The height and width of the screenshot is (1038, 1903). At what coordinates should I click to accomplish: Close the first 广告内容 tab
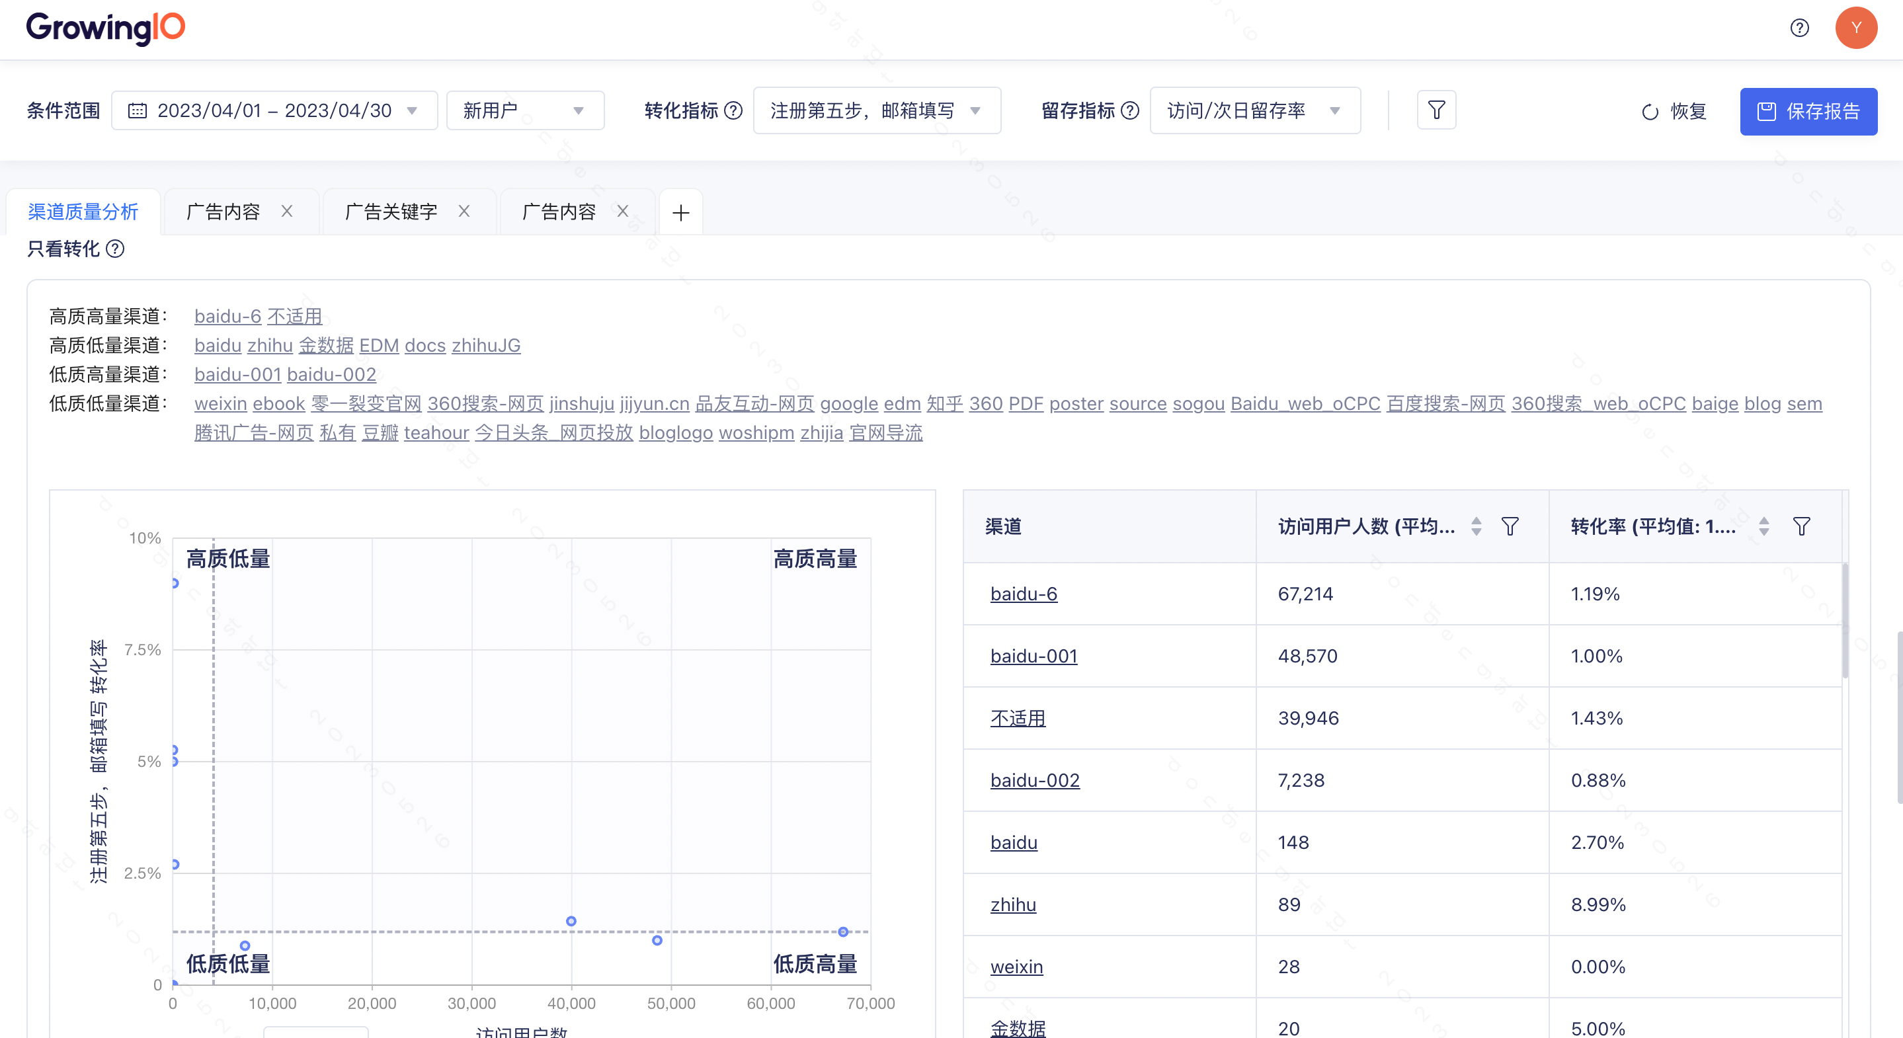(288, 212)
